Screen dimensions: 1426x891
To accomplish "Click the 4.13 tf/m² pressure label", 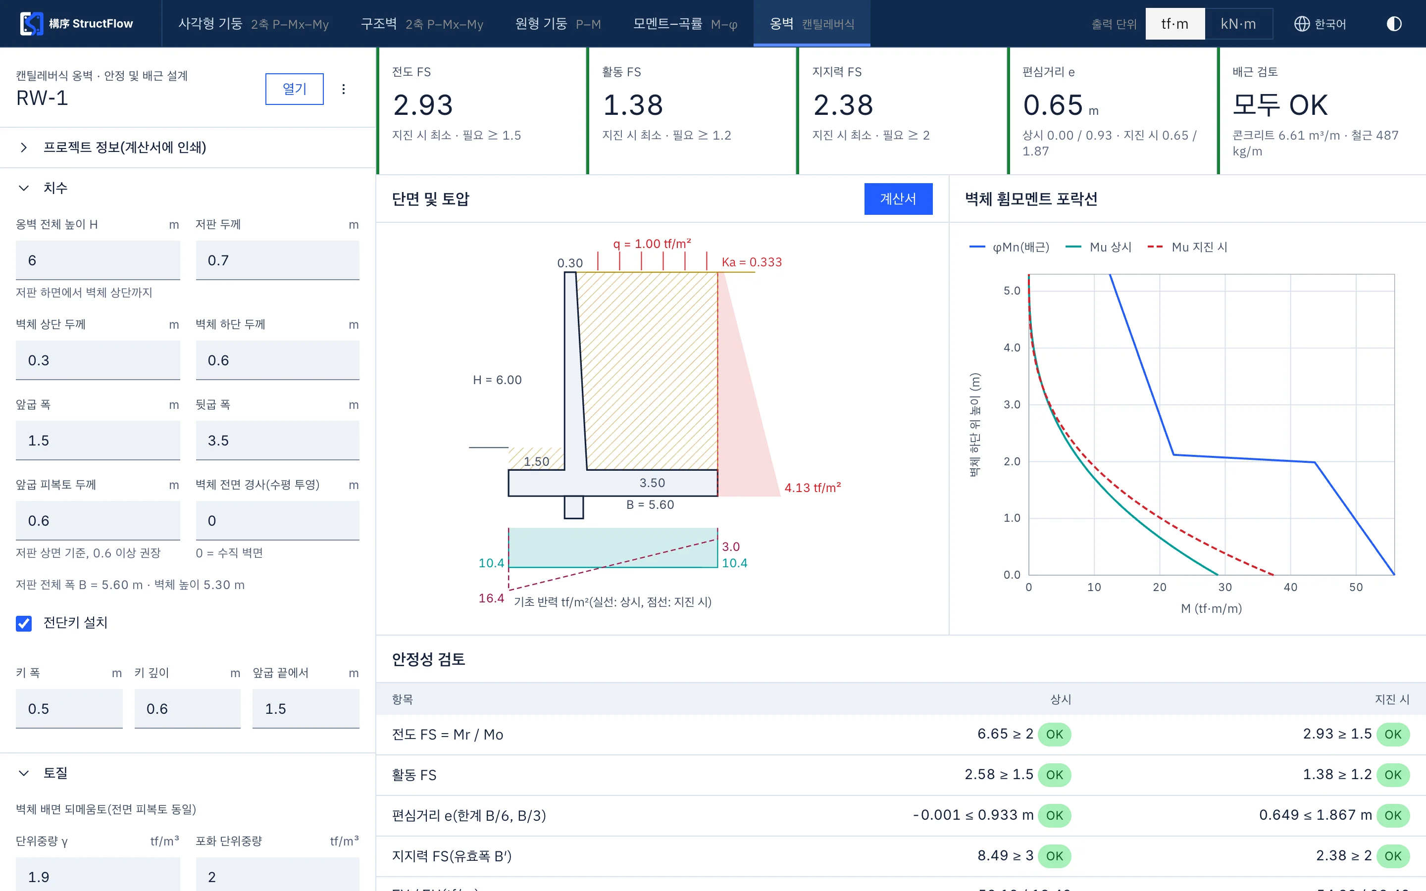I will tap(813, 488).
